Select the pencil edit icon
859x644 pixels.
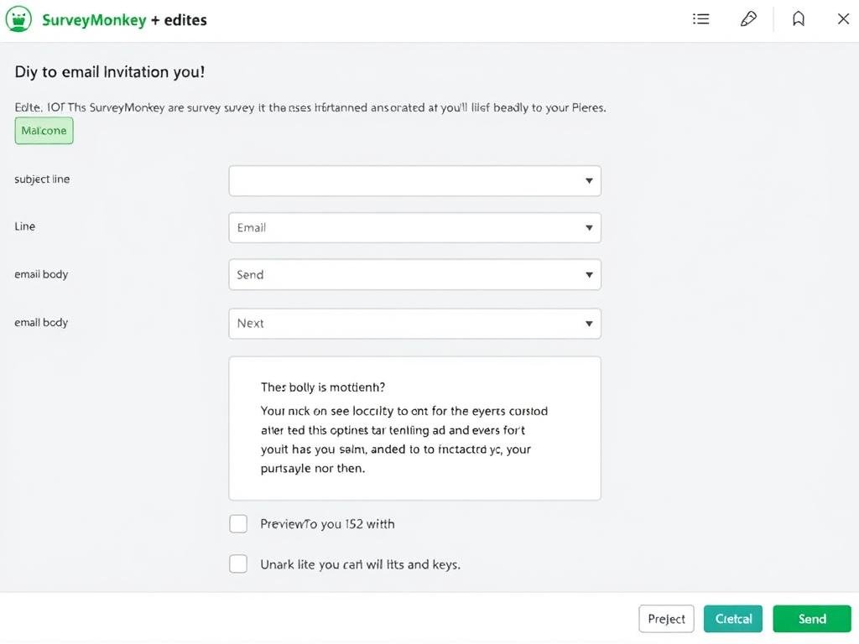point(749,18)
